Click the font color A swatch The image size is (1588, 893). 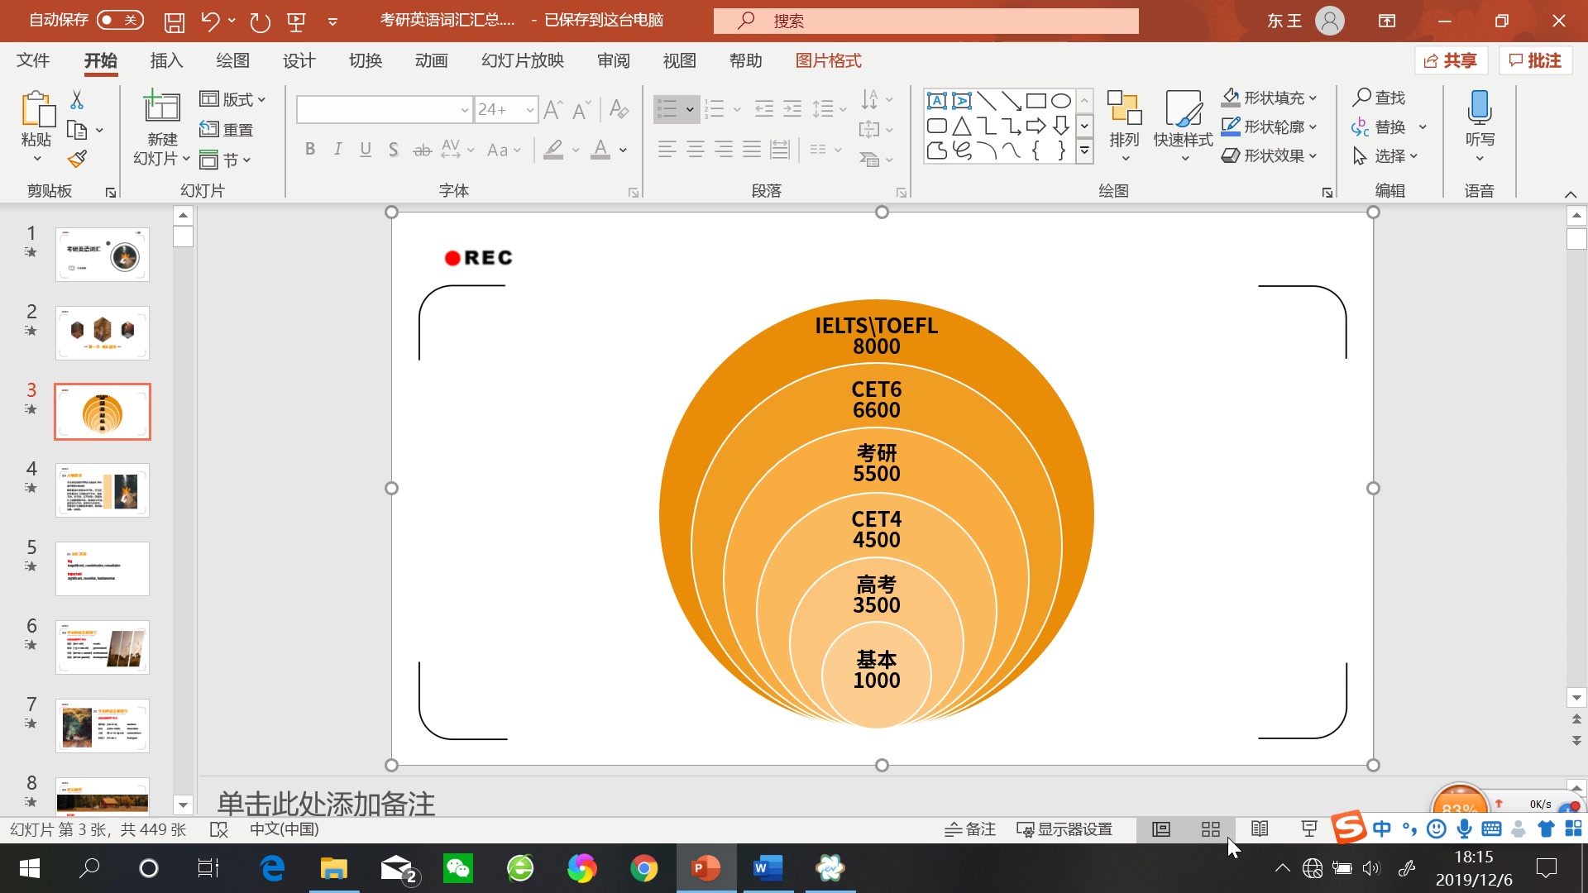(x=601, y=150)
